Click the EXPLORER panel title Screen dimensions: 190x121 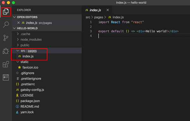pos(24,10)
